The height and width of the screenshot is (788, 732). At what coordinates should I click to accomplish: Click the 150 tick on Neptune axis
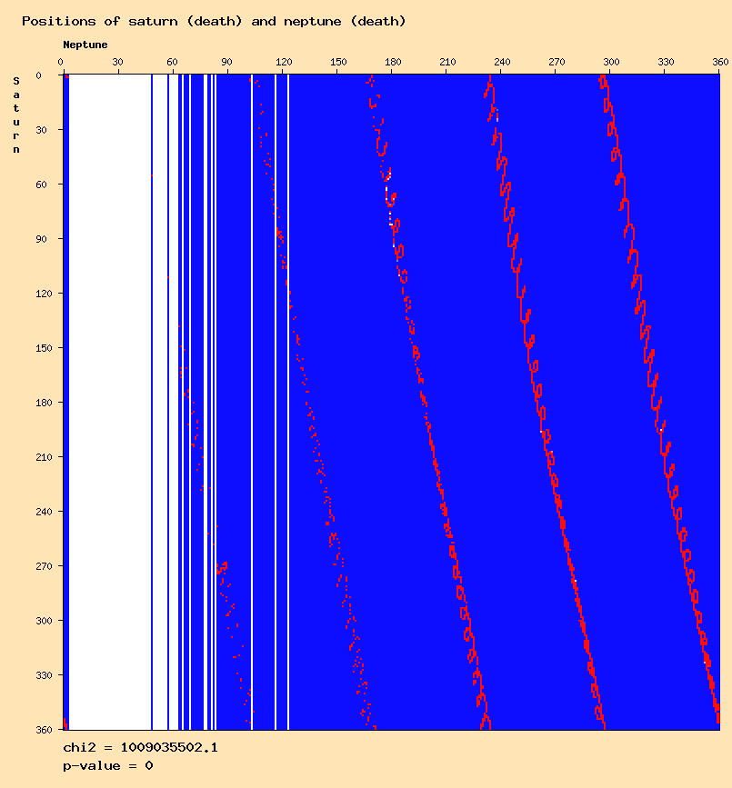[338, 62]
